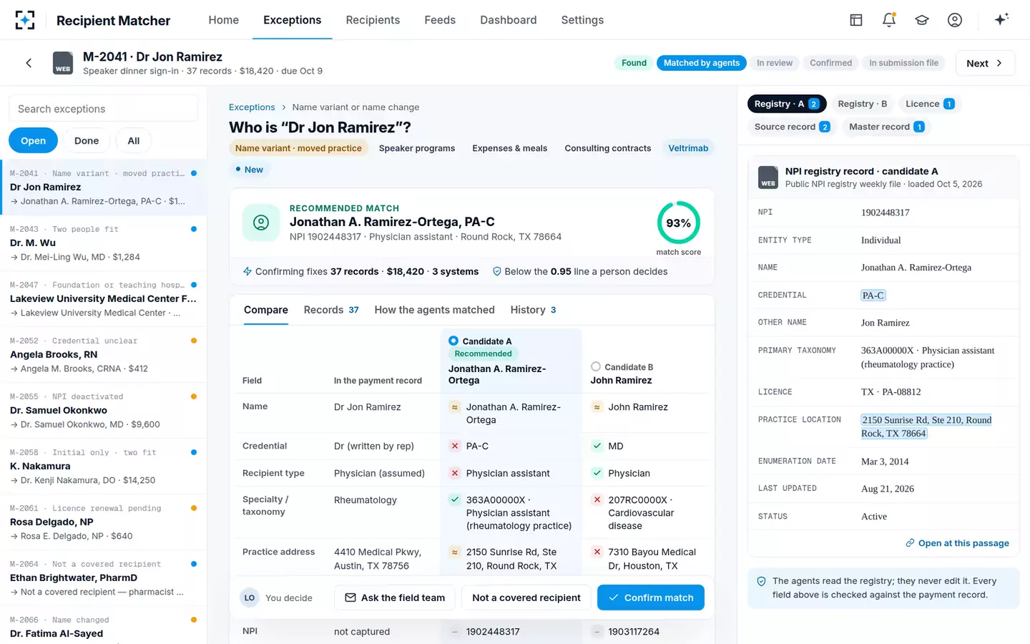Open the user profile icon
This screenshot has height=644, width=1030.
pos(955,20)
